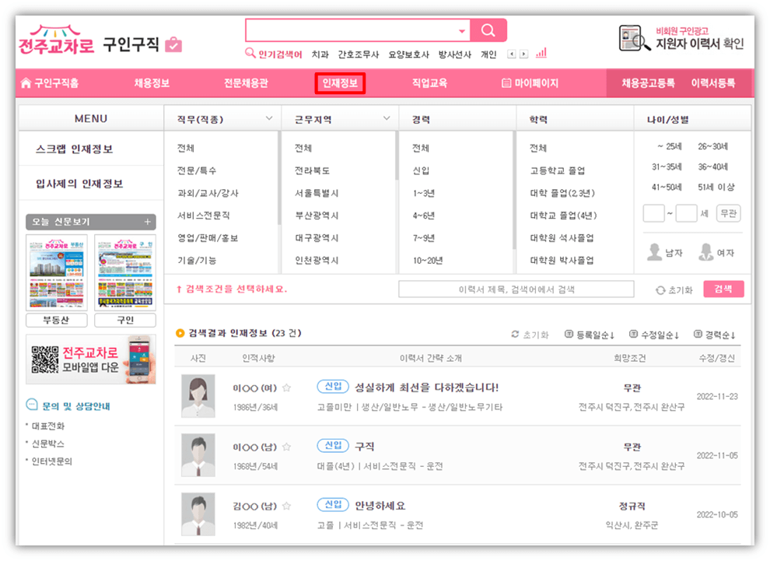Open the 구인 newspaper thumbnail
Screen dimensions: 770x561
[x=125, y=272]
